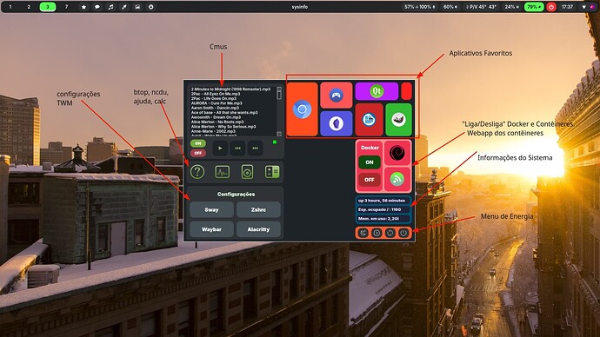Click the reboot arrows icon

pos(390,233)
